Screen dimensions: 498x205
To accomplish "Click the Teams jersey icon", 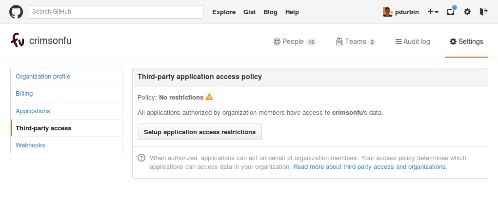I will tap(339, 41).
